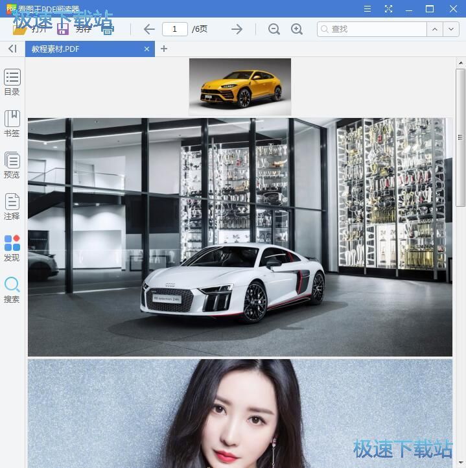The width and height of the screenshot is (466, 468).
Task: Click the 另存 save-as icon
Action: tap(64, 29)
